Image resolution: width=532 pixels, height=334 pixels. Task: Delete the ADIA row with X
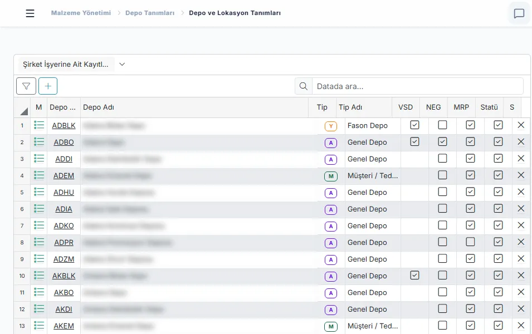click(521, 209)
